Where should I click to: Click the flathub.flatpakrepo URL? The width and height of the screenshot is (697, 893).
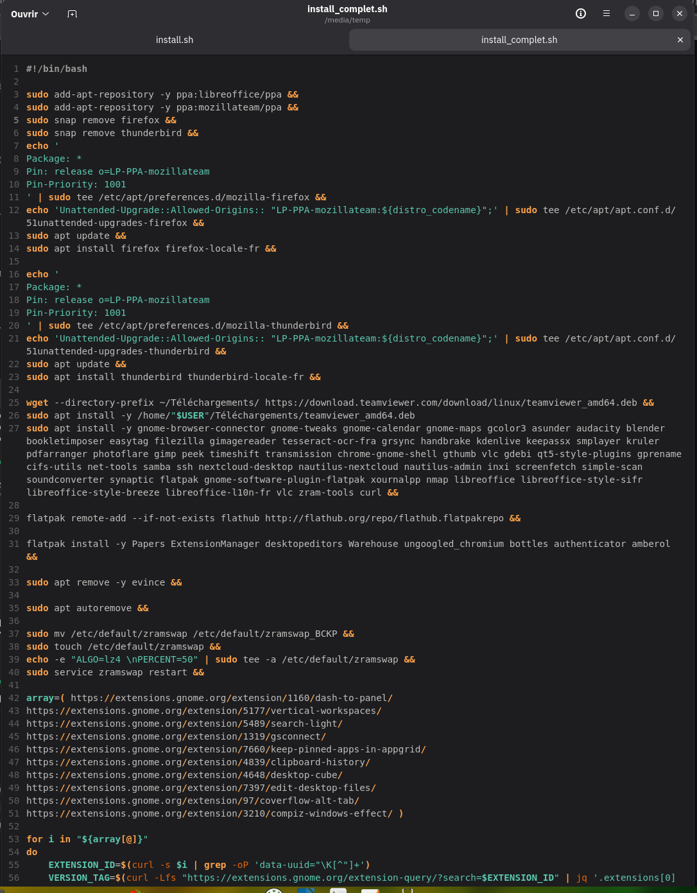coord(384,518)
